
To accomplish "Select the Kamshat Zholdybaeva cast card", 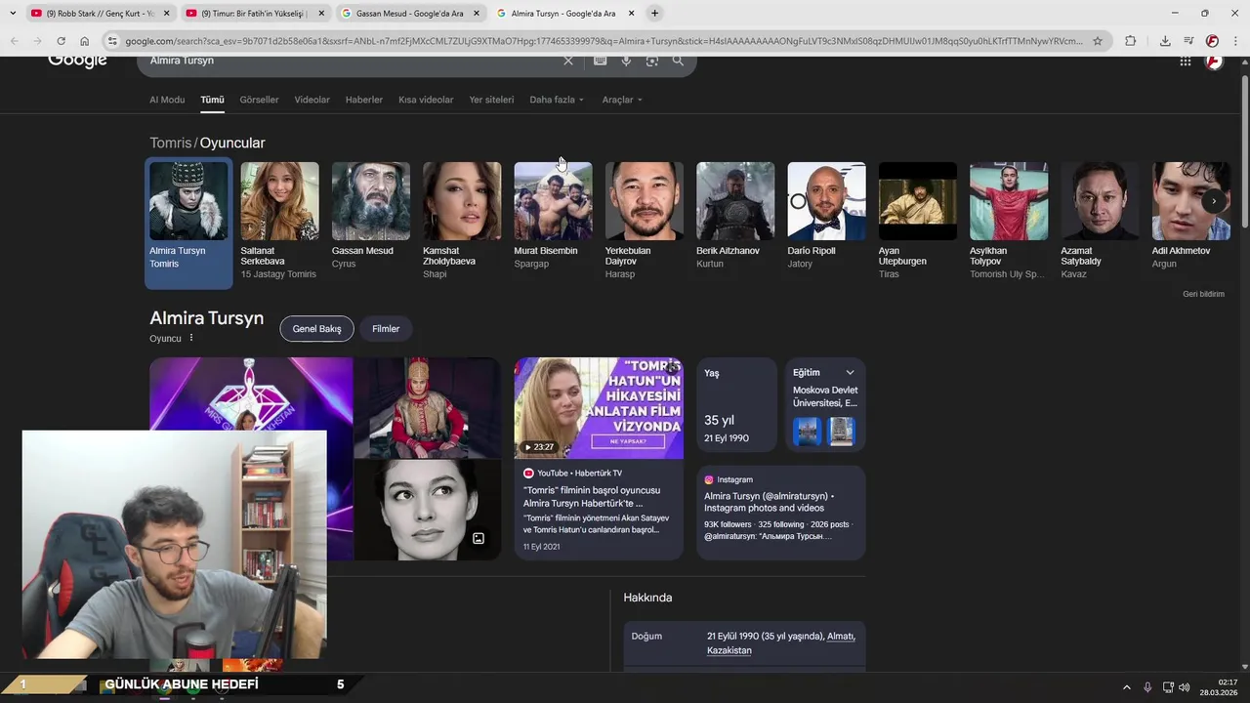I will (462, 221).
